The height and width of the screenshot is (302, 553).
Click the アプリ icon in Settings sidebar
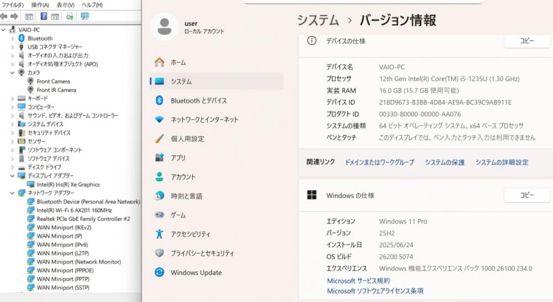point(159,157)
